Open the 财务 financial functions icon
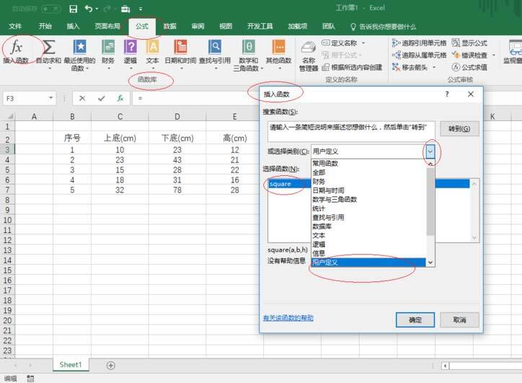This screenshot has width=522, height=383. click(107, 48)
